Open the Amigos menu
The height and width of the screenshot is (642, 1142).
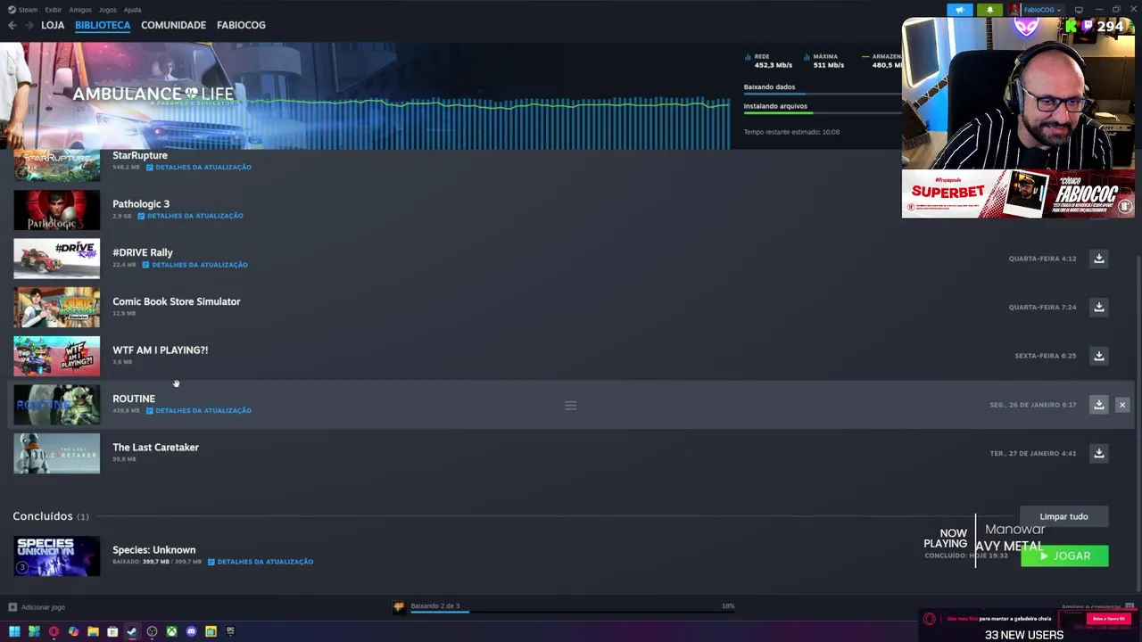pos(80,10)
